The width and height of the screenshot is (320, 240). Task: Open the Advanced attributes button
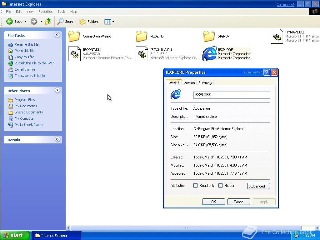(x=258, y=186)
